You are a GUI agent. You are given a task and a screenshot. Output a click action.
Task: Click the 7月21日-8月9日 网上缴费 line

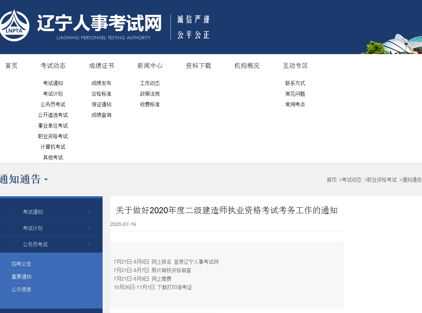[142, 279]
